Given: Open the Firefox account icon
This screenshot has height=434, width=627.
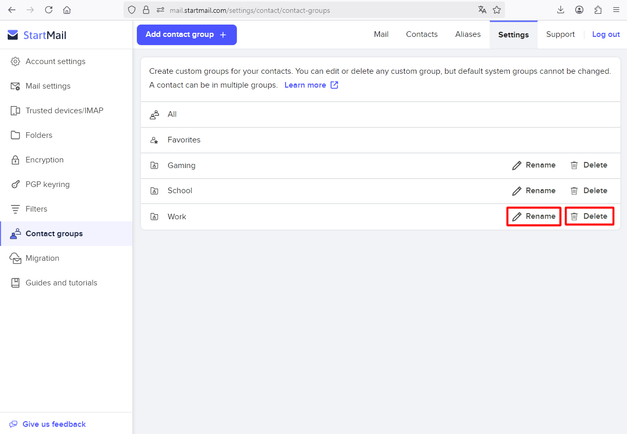Looking at the screenshot, I should 579,10.
